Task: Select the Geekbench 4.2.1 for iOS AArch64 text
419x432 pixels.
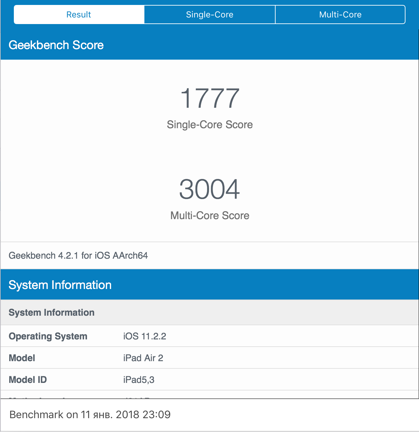Action: pyautogui.click(x=78, y=256)
